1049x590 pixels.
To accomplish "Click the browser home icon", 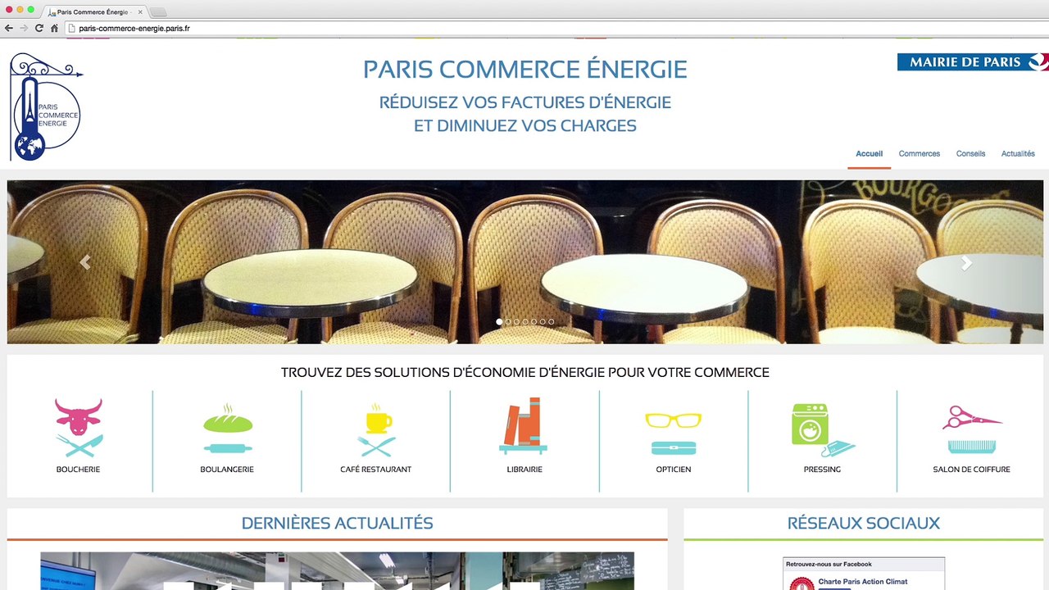I will [54, 28].
